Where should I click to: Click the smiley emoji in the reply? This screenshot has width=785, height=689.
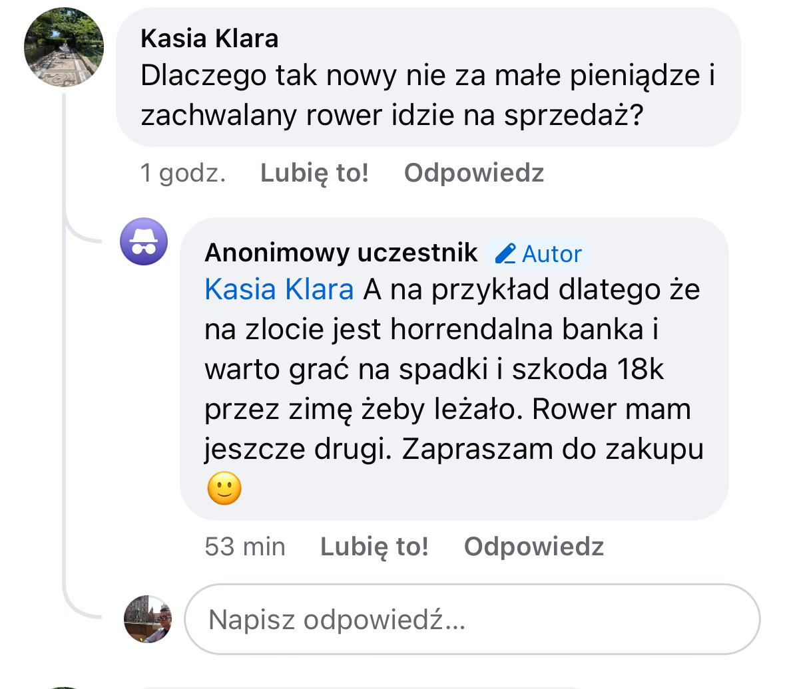coord(224,489)
